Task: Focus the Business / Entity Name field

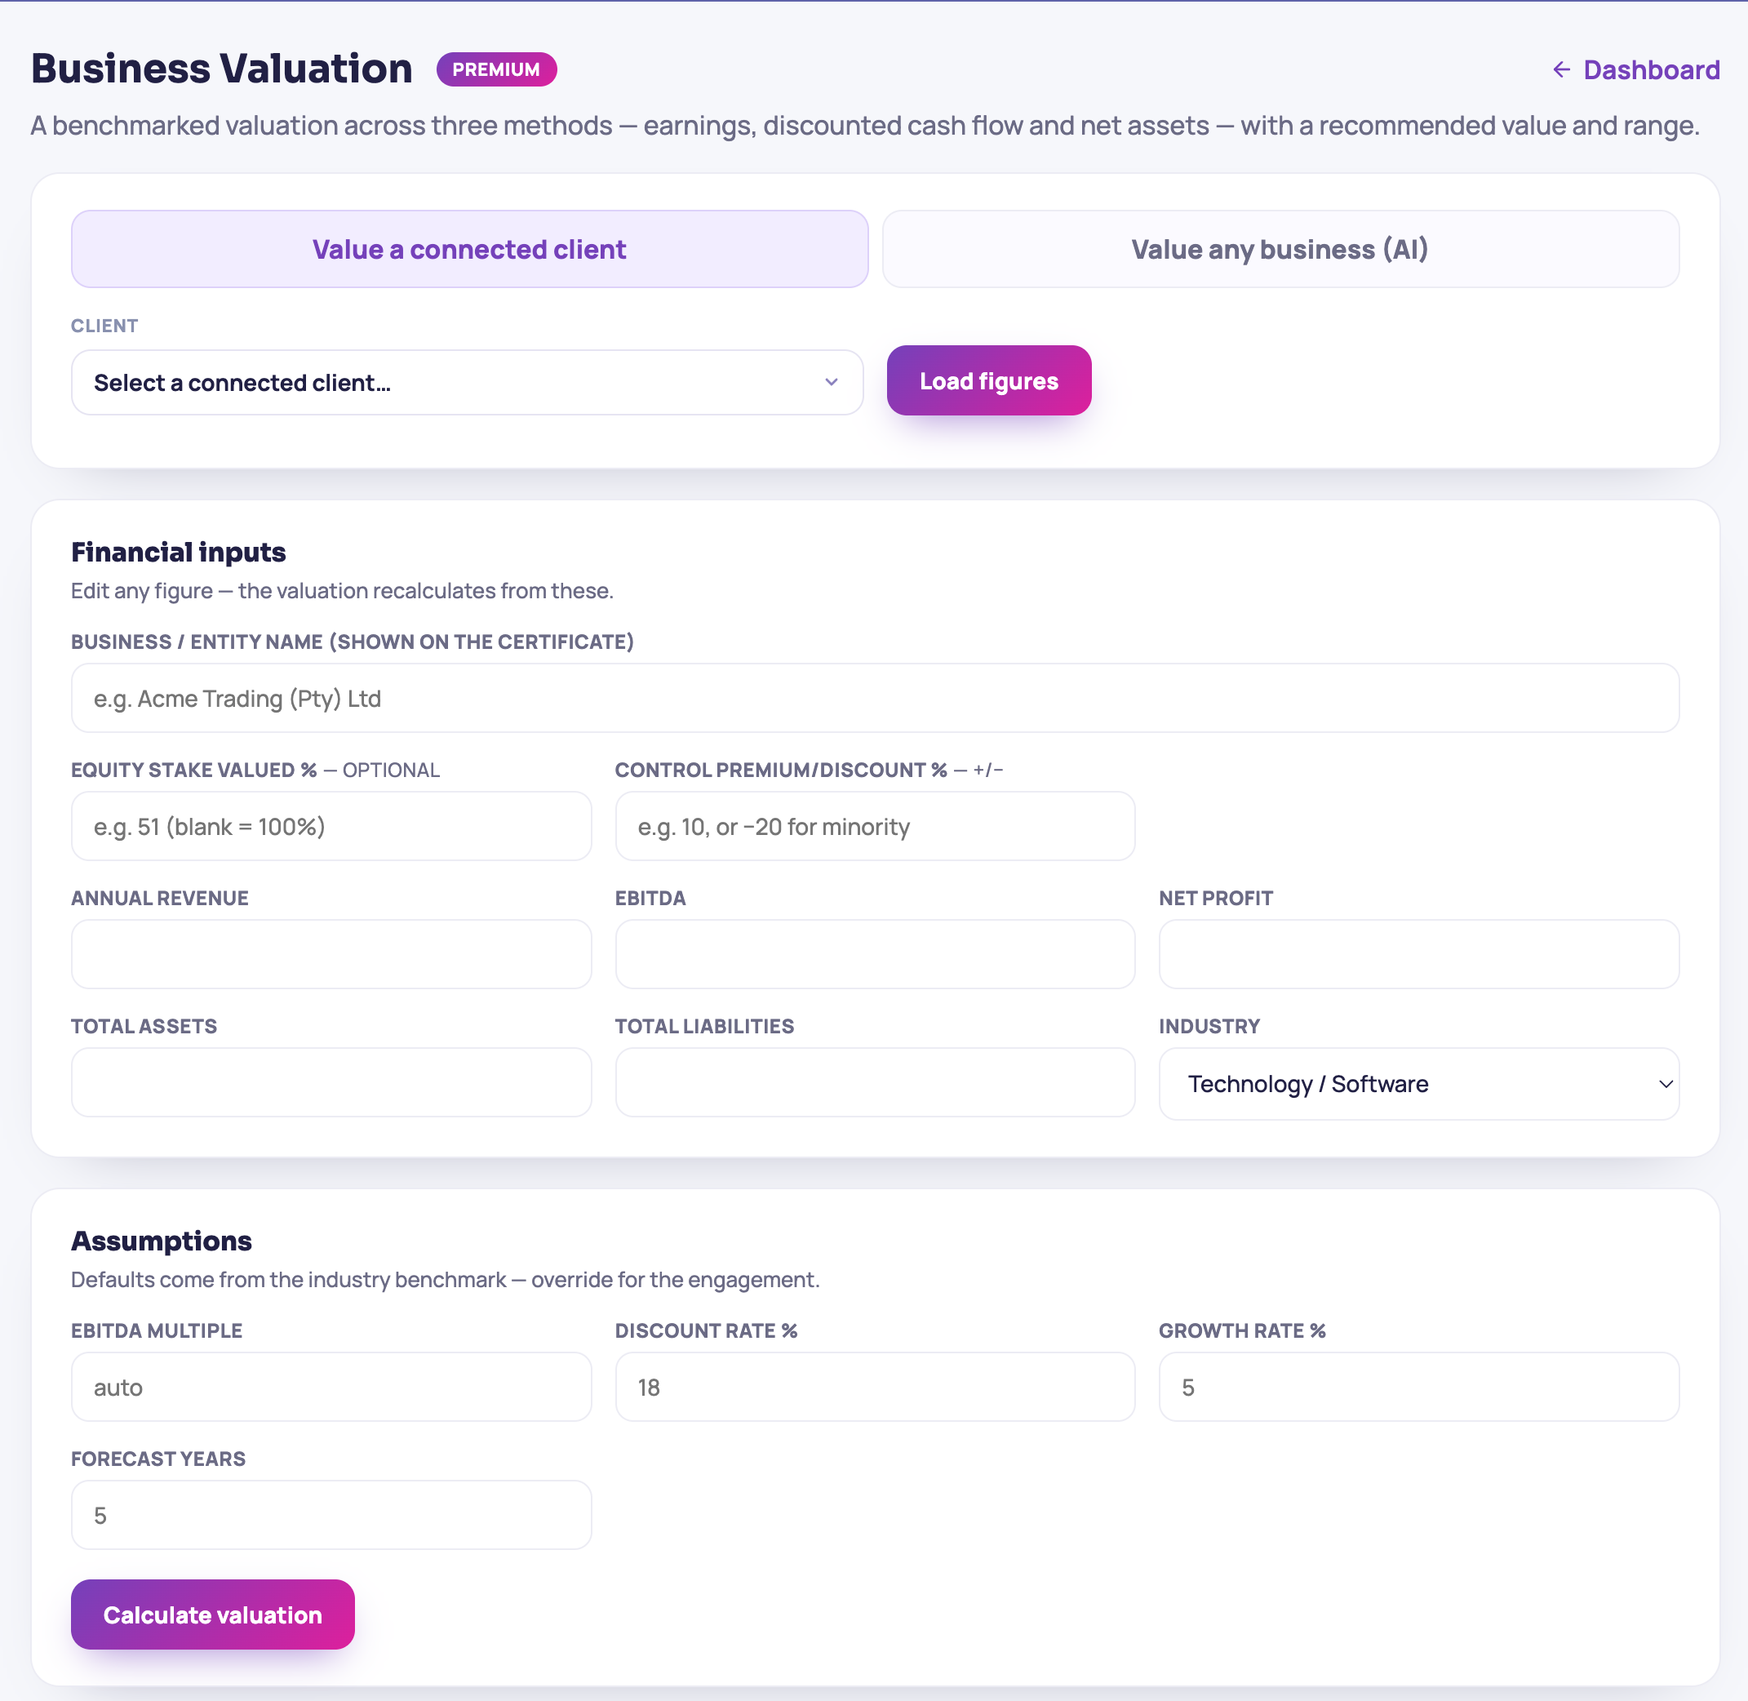Action: (x=875, y=698)
